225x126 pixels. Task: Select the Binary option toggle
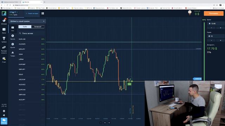coord(38,27)
